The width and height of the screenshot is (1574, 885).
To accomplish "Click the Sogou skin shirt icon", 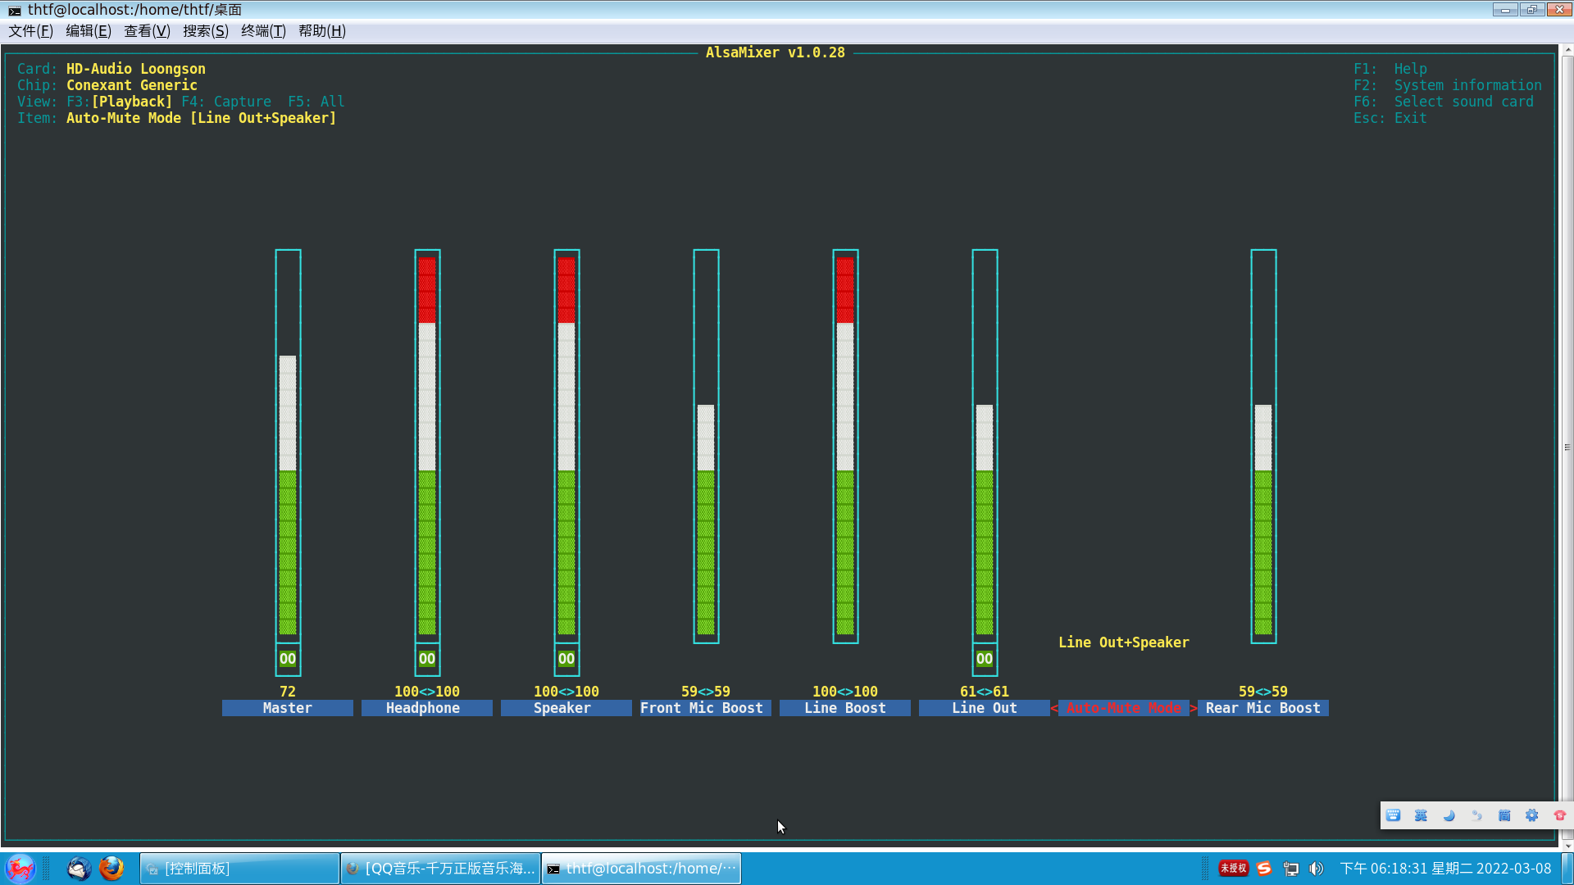I will coord(1559,815).
